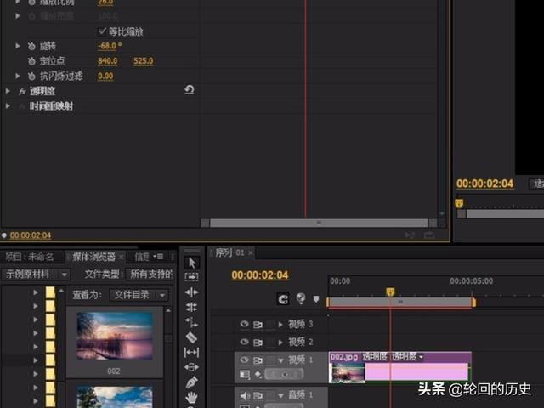544x408 pixels.
Task: Click the timeline timecode 00:00:02:04
Action: (x=259, y=275)
